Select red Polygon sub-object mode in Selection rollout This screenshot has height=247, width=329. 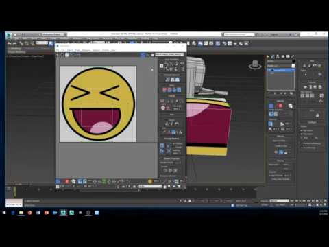coord(280,106)
